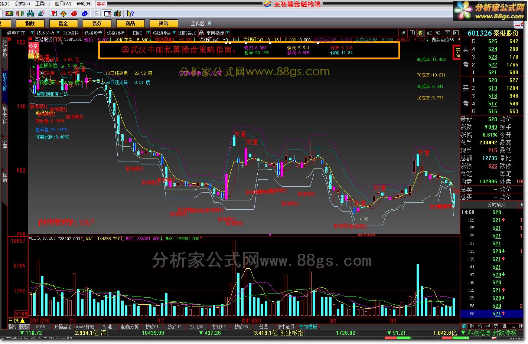The height and width of the screenshot is (344, 528).
Task: Toggle the side panel layout icon
Action: 107,13
